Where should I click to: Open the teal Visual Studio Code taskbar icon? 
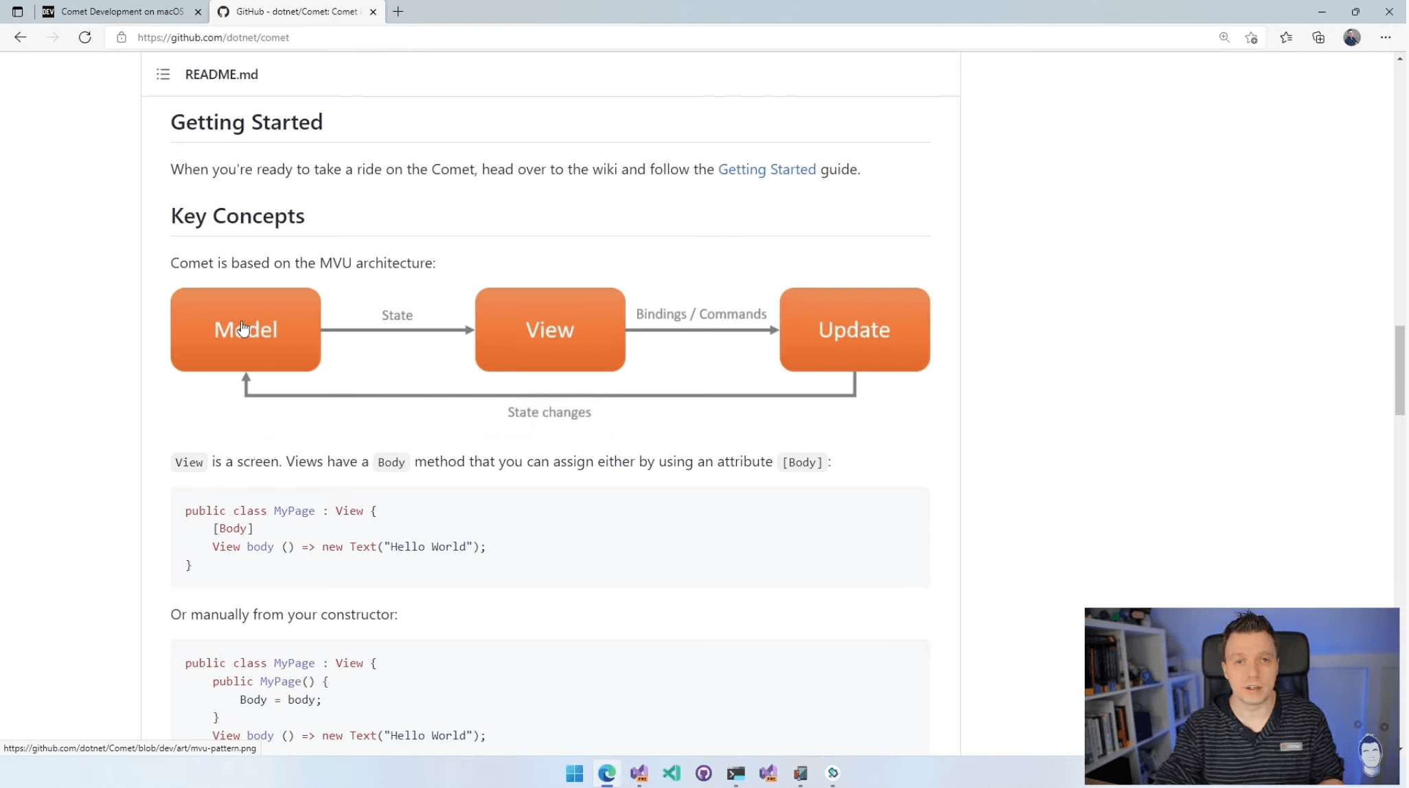click(x=672, y=774)
